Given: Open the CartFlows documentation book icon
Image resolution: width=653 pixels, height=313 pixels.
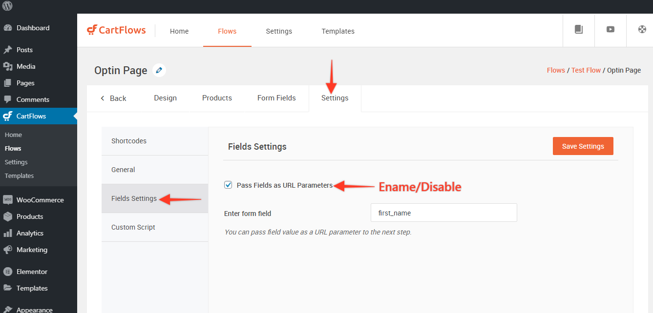Looking at the screenshot, I should point(578,30).
